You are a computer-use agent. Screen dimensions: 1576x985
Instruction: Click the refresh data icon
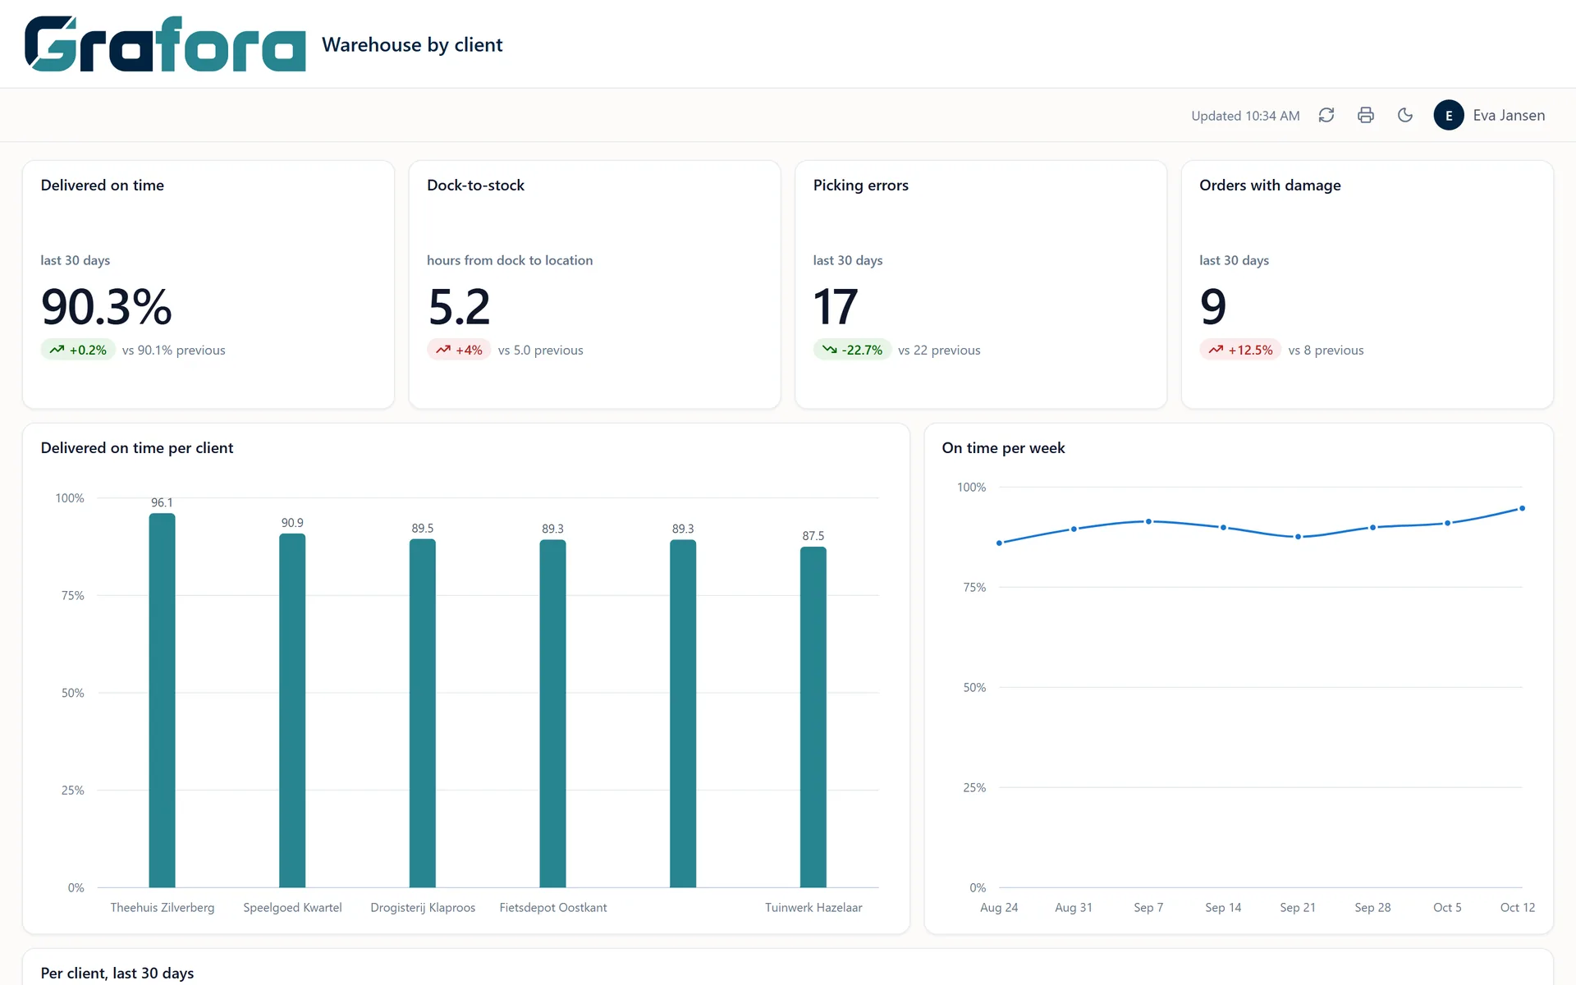pyautogui.click(x=1326, y=115)
